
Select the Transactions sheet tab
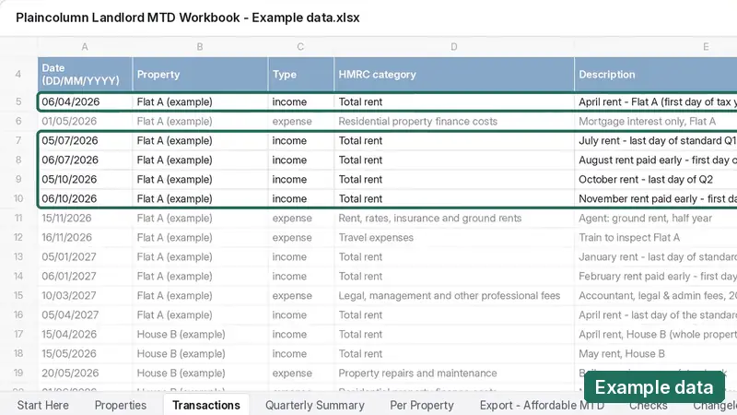pos(205,405)
